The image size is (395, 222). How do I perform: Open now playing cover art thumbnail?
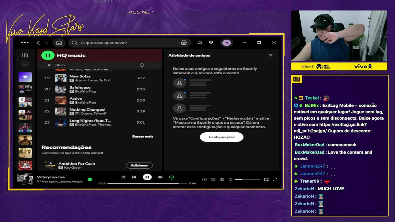pos(25,179)
